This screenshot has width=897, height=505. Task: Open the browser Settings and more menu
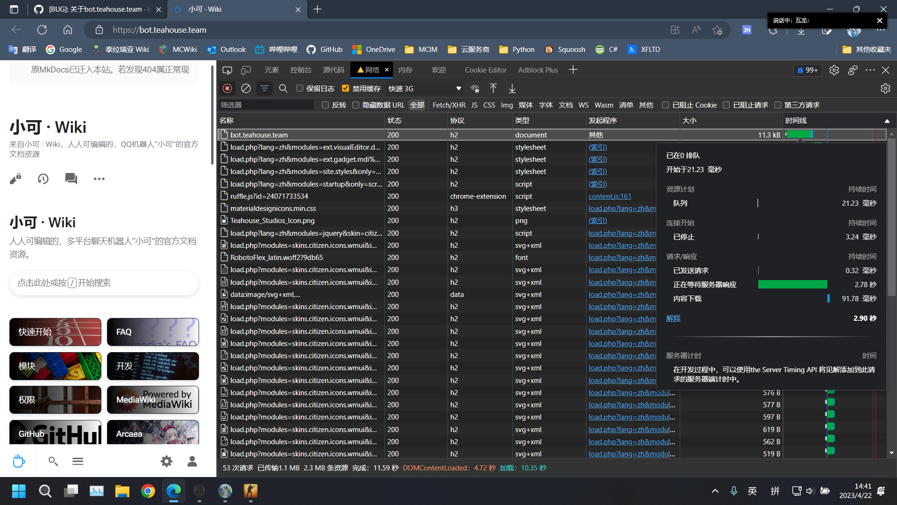[x=882, y=29]
